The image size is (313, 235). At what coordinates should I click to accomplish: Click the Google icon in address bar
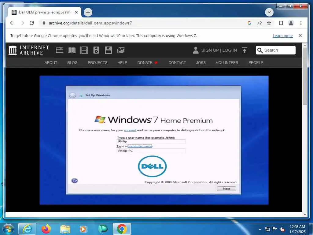[249, 23]
